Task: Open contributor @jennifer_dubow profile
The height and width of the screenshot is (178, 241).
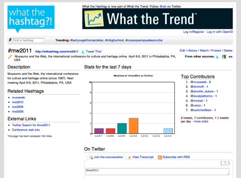Action: coord(202,91)
